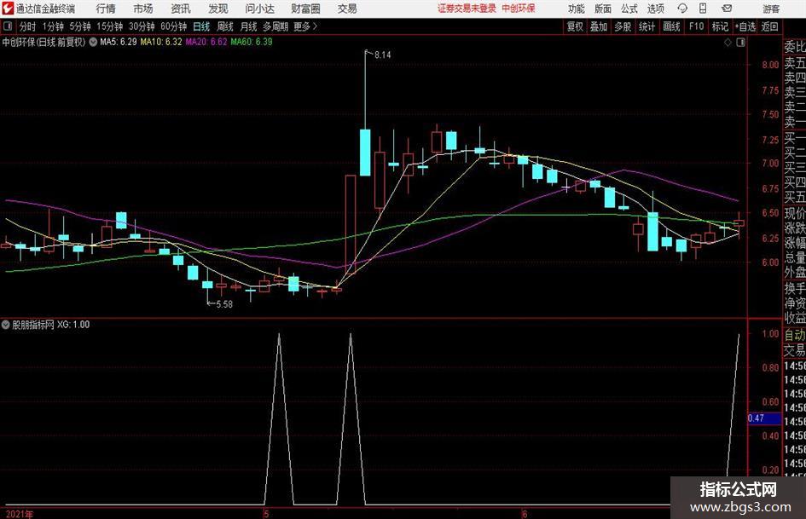Viewport: 806px width, 519px height.
Task: Click the 复权 toolbar button
Action: tap(575, 26)
